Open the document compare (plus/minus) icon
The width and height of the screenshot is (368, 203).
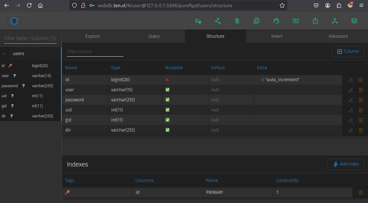256,21
